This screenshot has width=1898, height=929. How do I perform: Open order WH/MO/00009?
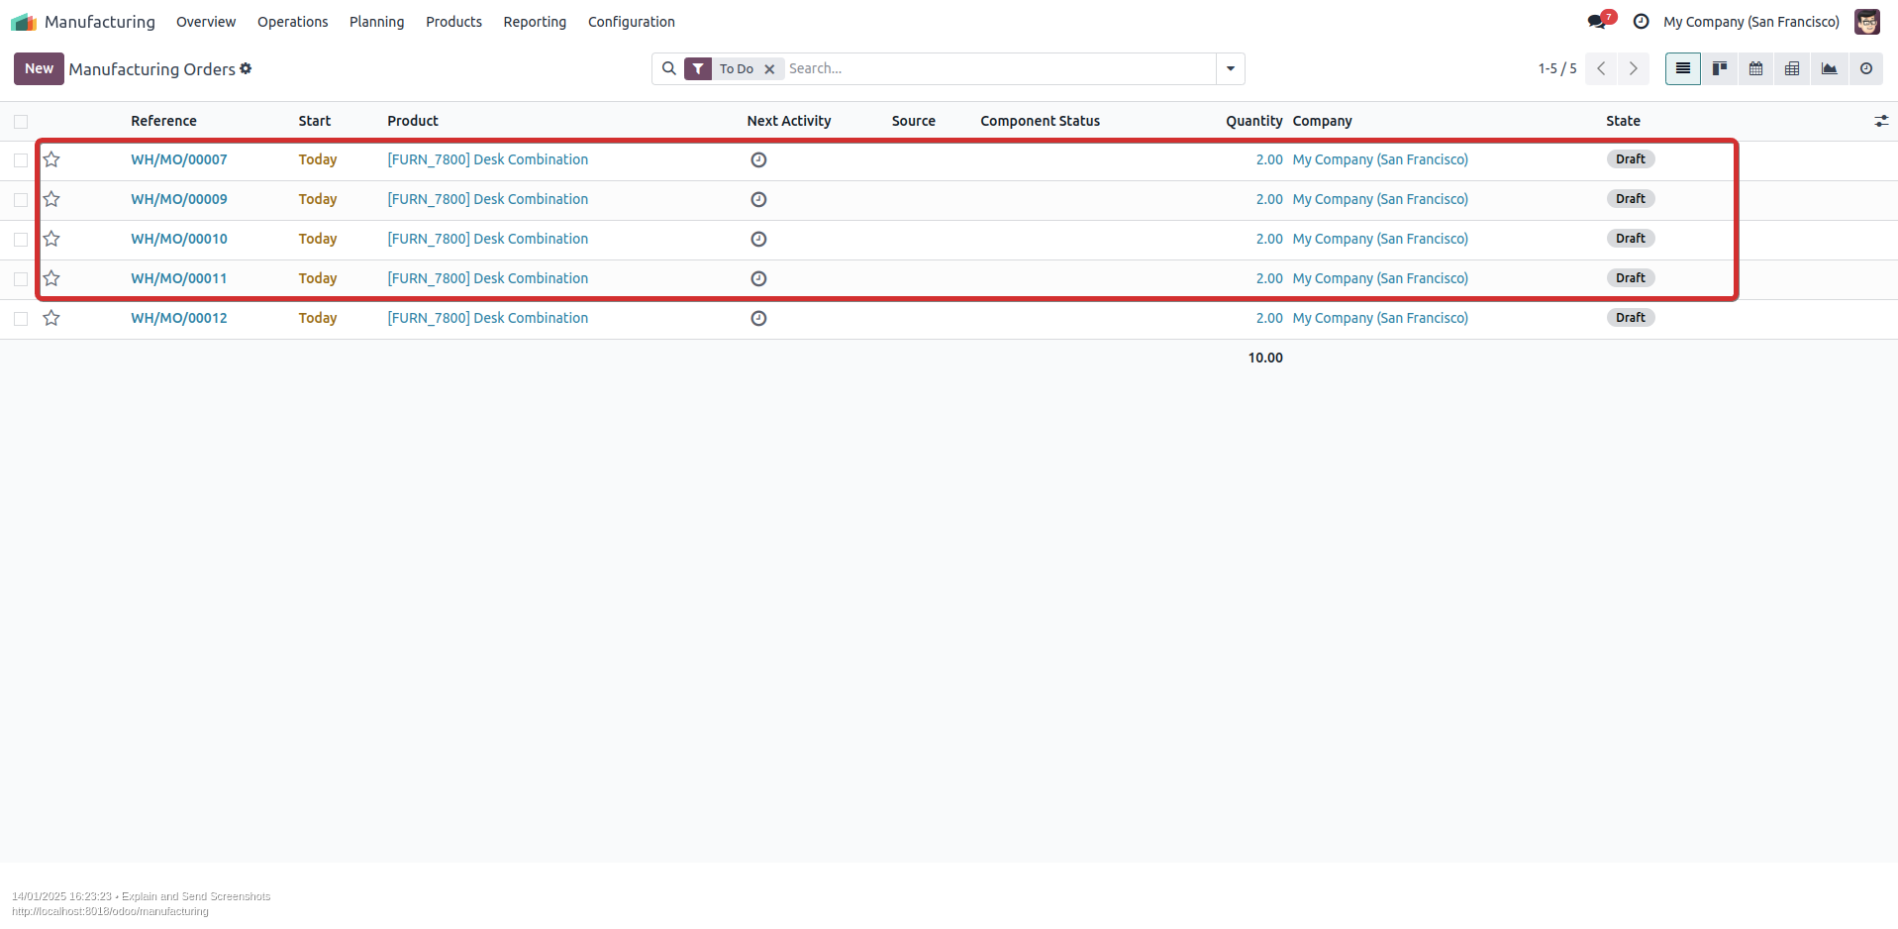(179, 199)
